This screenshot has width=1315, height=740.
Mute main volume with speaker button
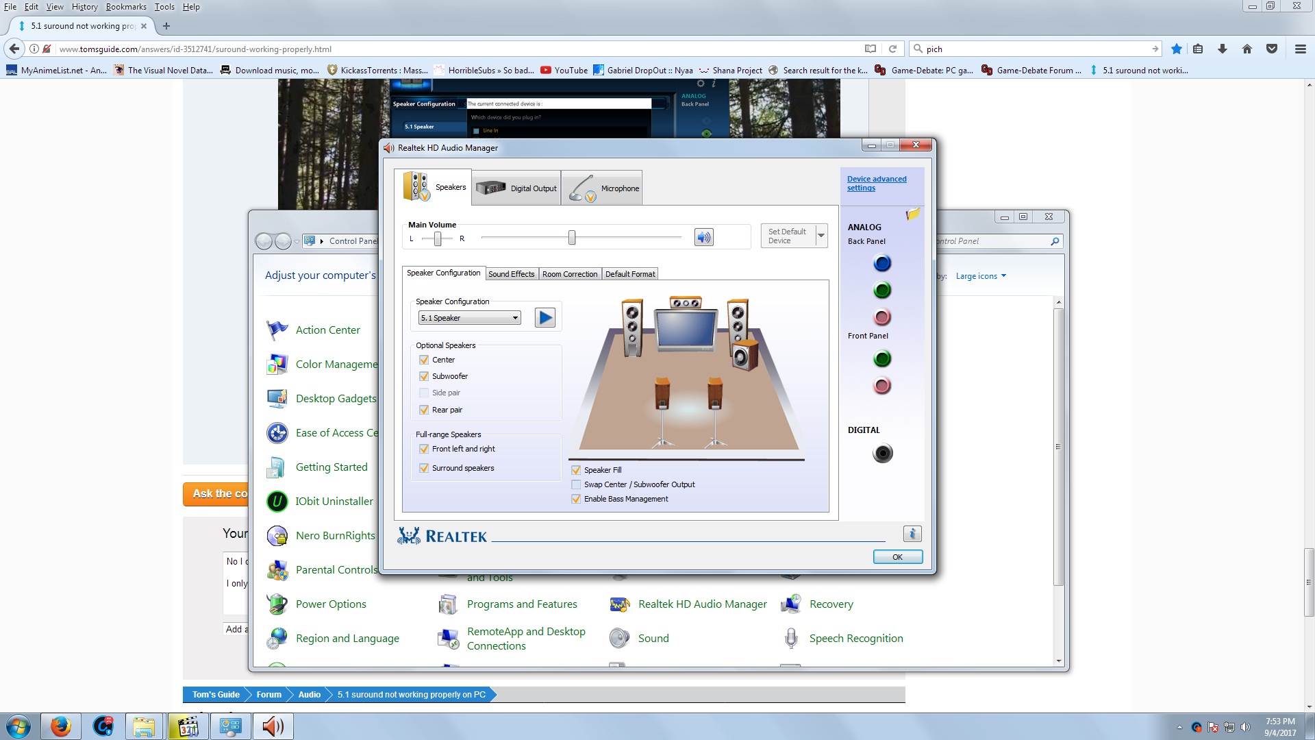tap(703, 238)
